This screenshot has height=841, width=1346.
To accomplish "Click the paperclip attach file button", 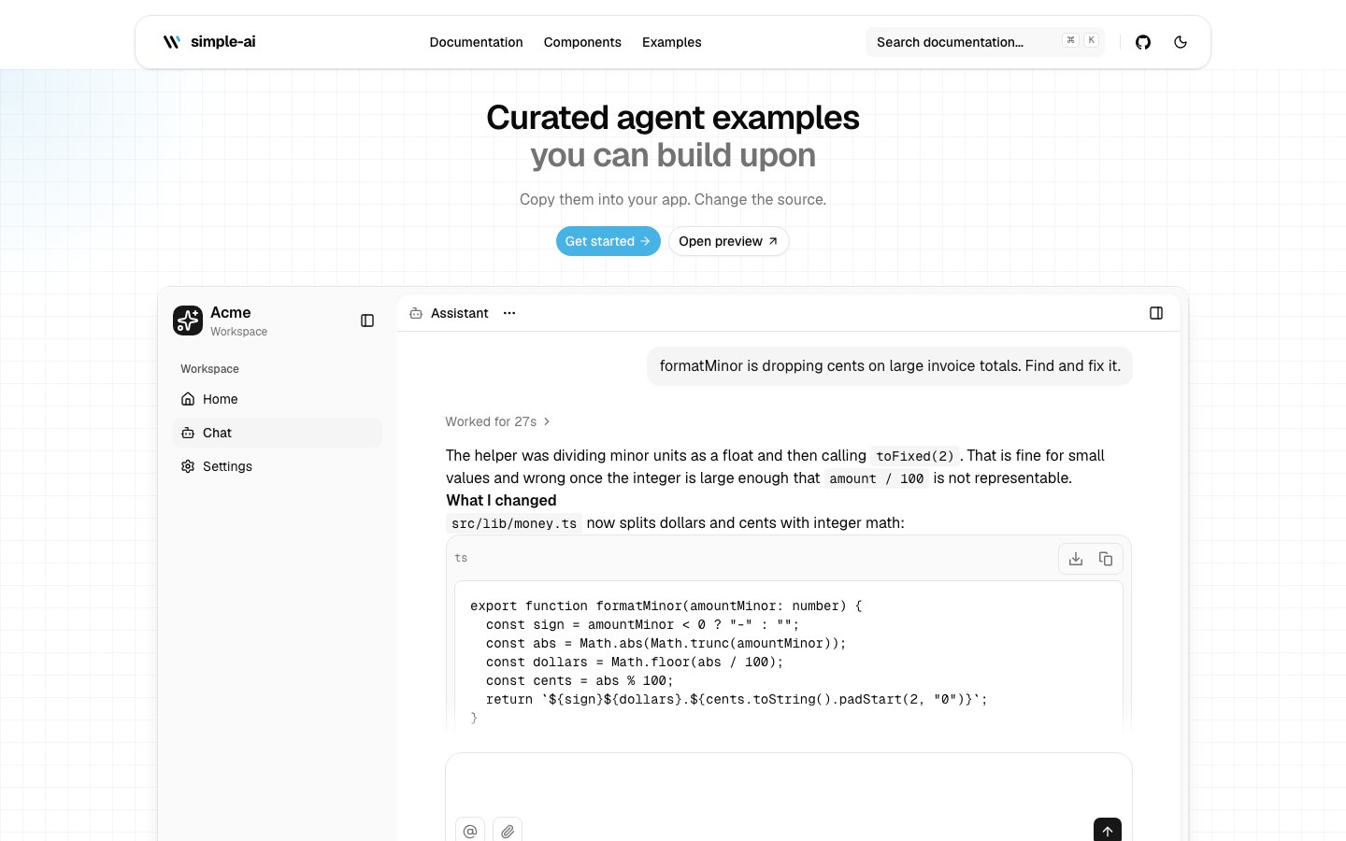I will point(508,831).
